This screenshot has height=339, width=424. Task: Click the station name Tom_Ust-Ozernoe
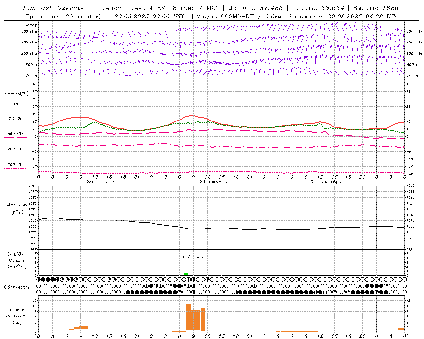53,8
